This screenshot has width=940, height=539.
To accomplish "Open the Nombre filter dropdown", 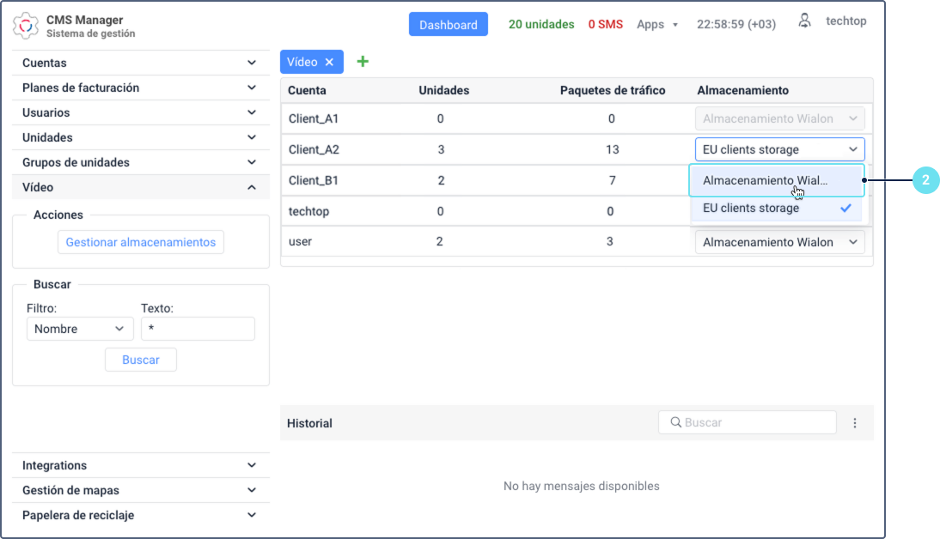I will [80, 329].
